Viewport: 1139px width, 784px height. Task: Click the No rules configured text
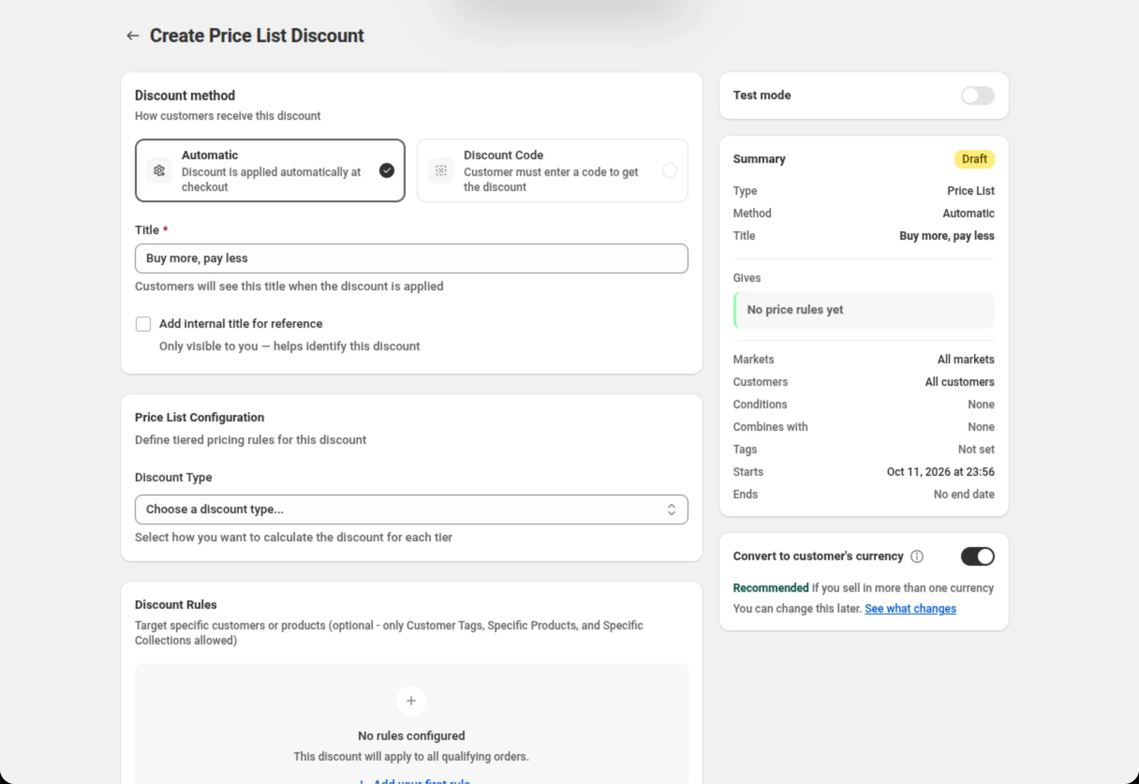[411, 736]
